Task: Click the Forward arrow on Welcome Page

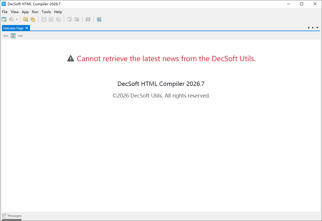Action: click(20, 36)
